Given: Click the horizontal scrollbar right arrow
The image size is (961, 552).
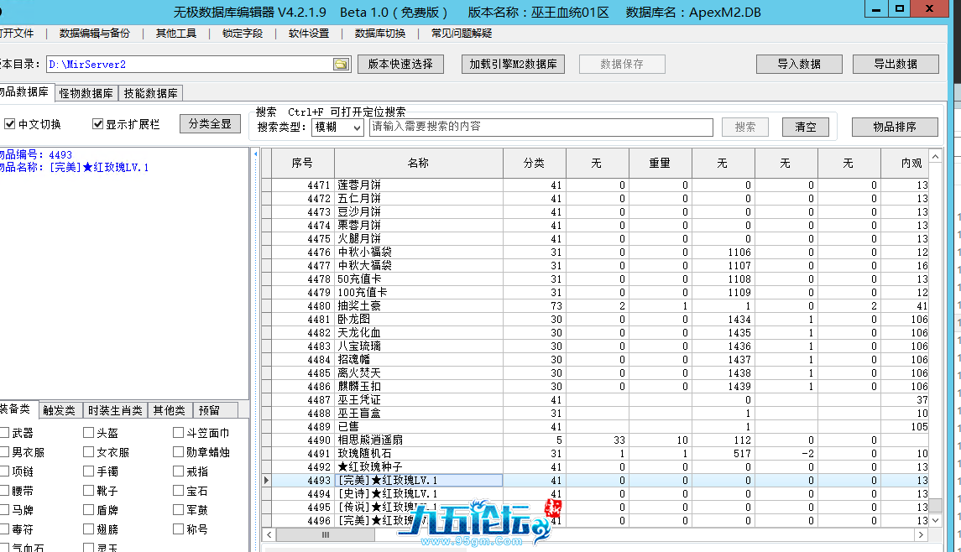Looking at the screenshot, I should (x=922, y=534).
